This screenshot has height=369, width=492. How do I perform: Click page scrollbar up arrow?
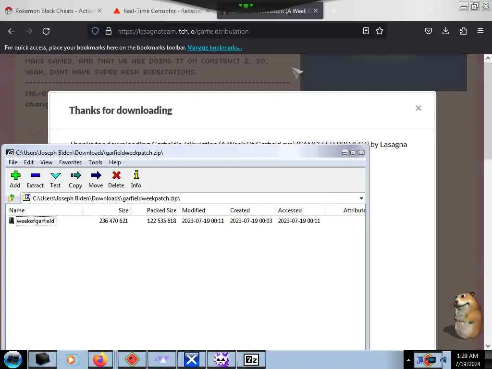pyautogui.click(x=488, y=58)
